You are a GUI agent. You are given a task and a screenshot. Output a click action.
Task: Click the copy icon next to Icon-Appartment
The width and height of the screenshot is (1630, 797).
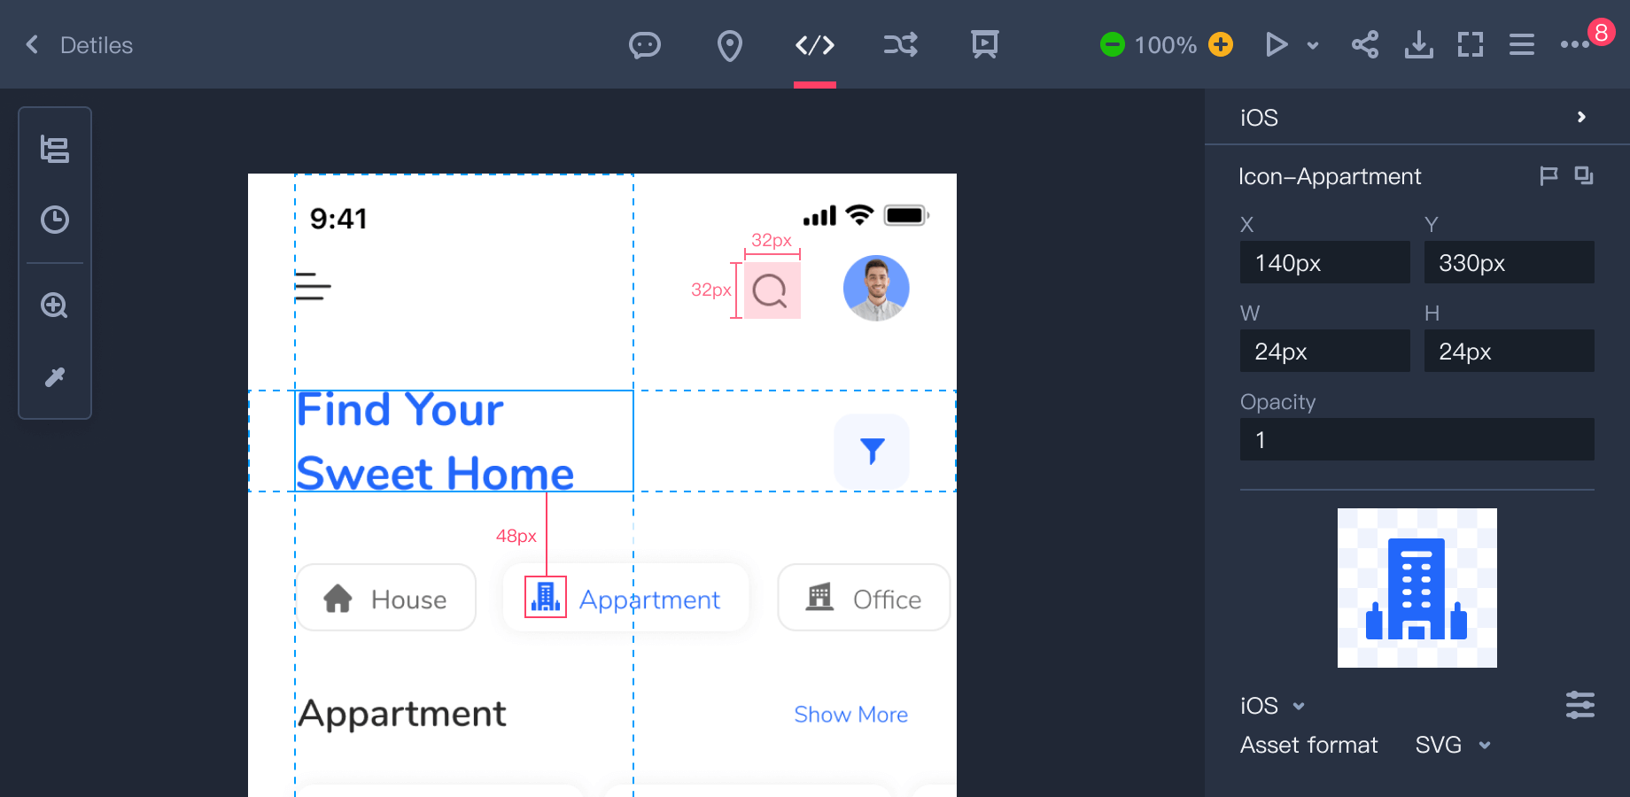[1584, 175]
